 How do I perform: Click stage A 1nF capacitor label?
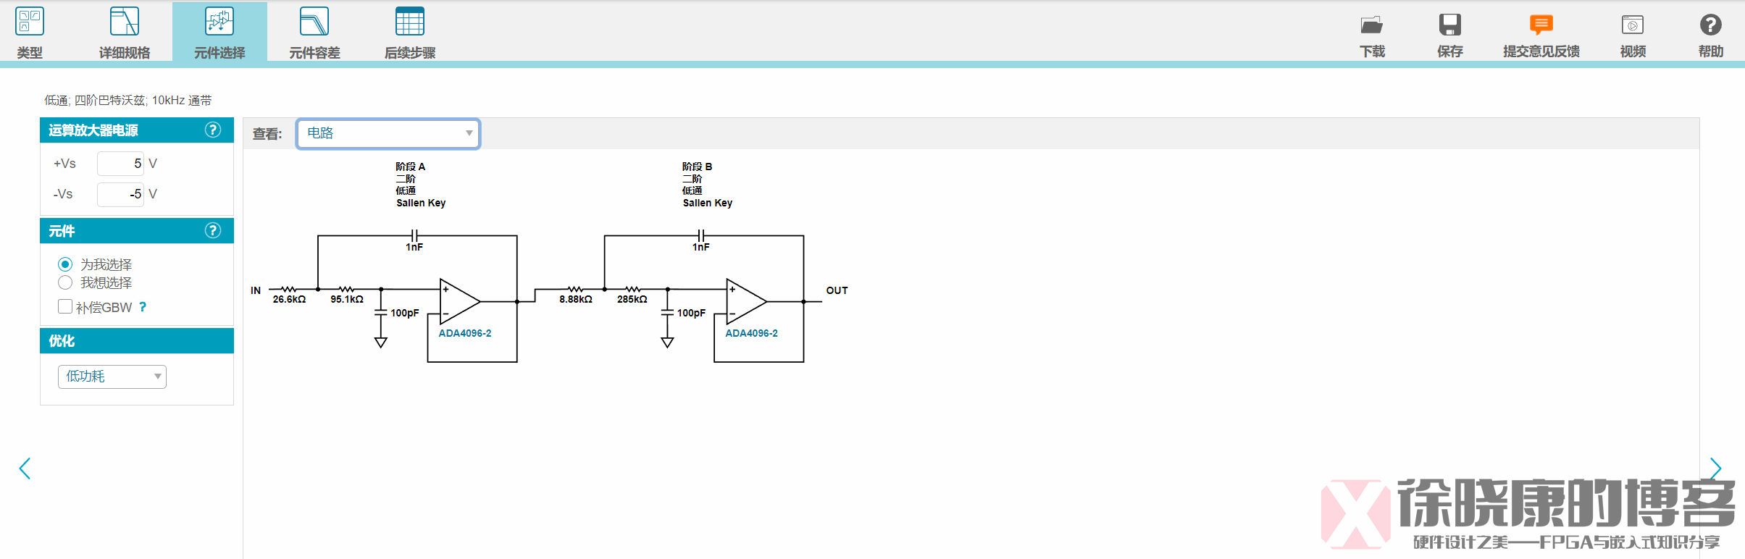[x=414, y=247]
